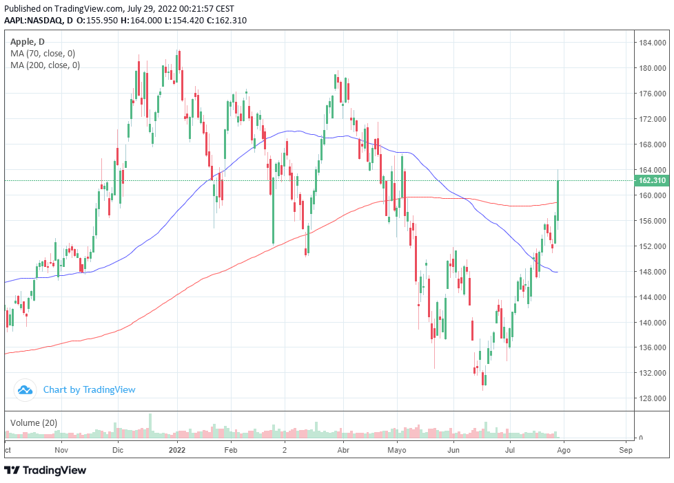Click the 164.000 price axis label
The height and width of the screenshot is (483, 674).
coord(653,170)
